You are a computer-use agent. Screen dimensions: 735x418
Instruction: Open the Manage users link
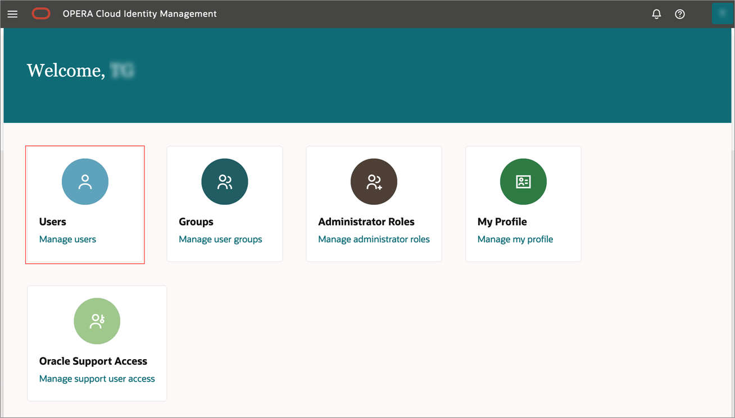67,239
